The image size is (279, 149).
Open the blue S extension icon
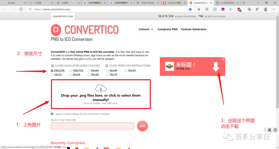pos(215,9)
